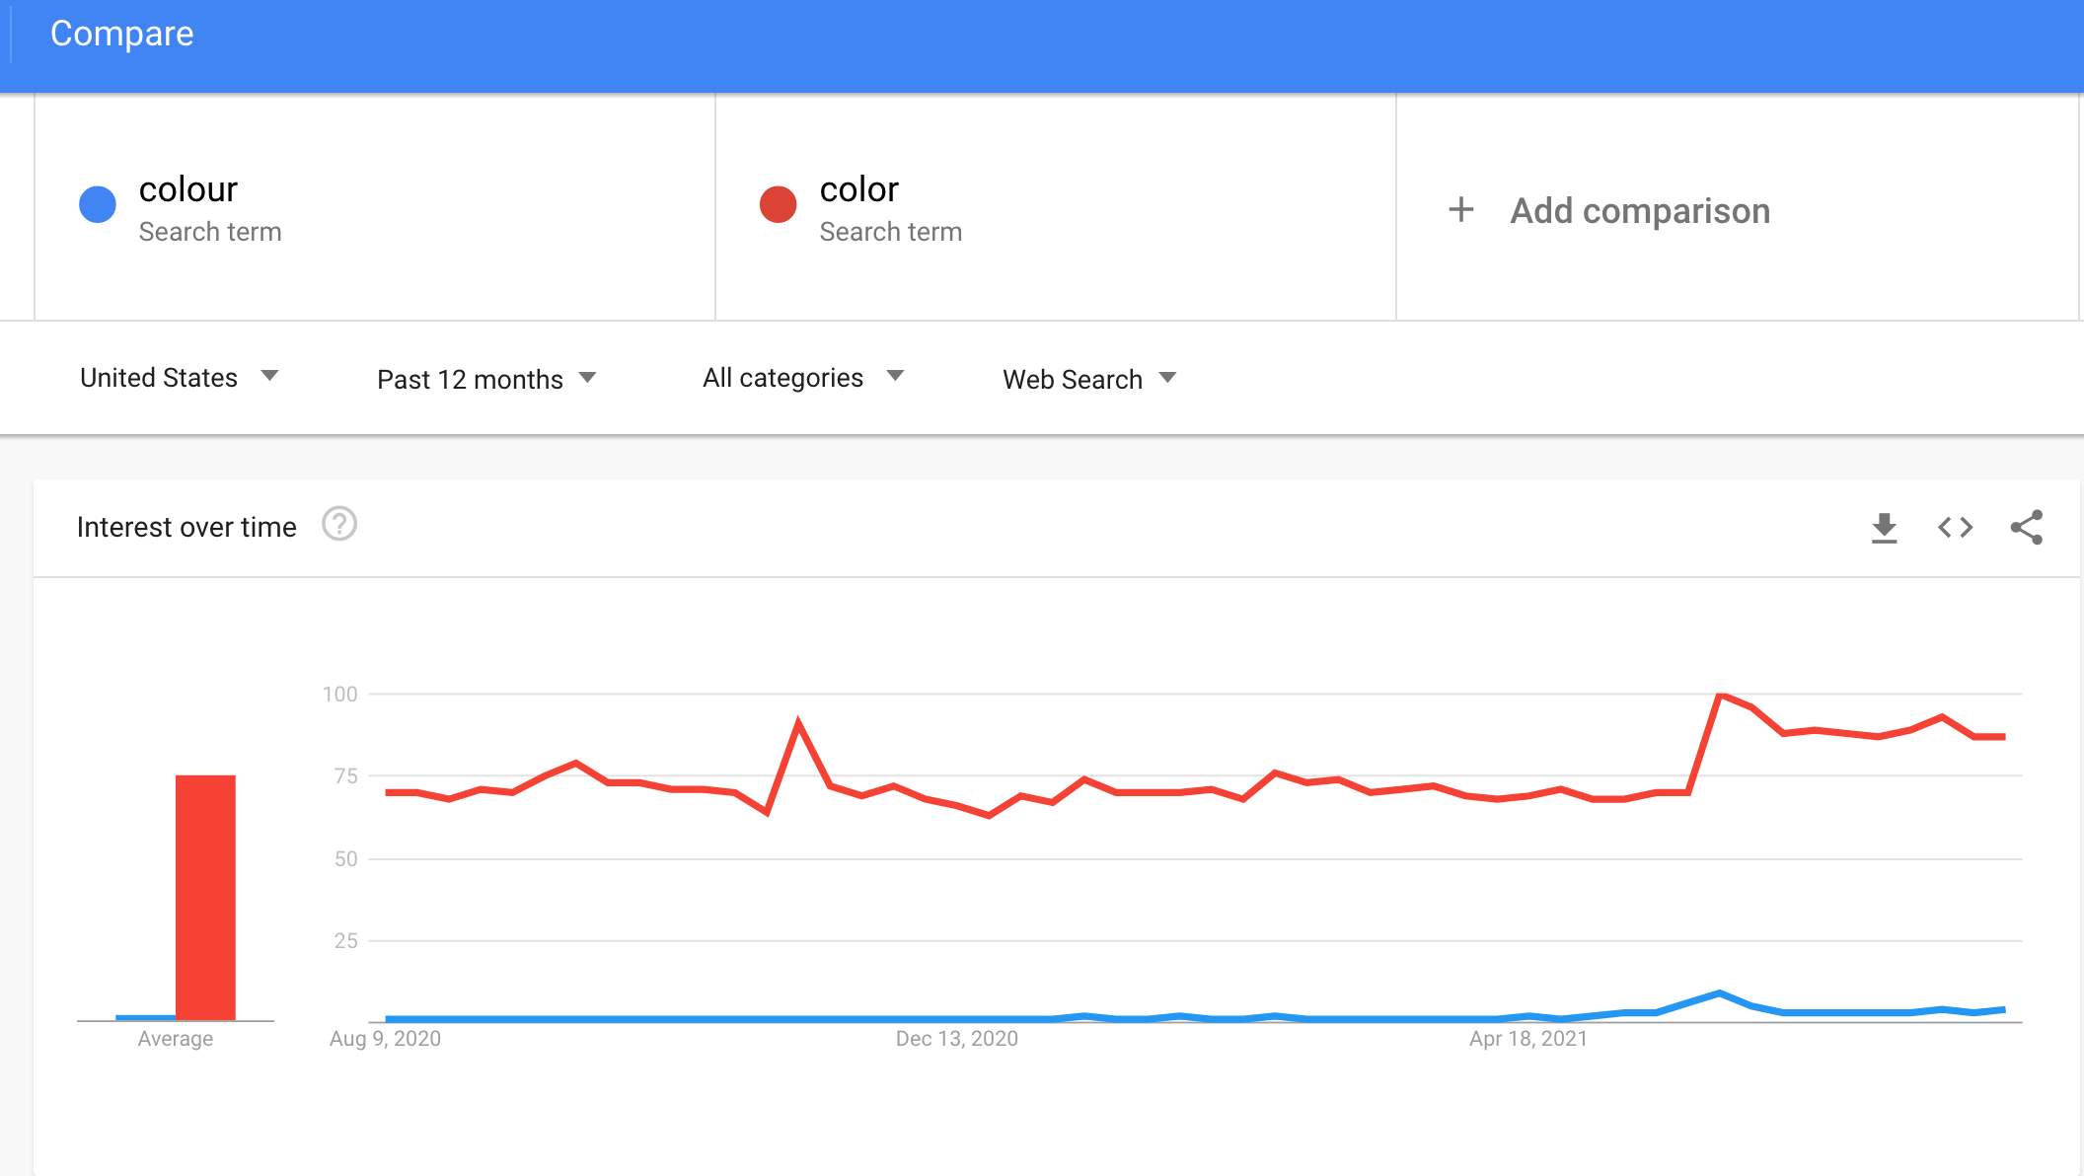Open the Interest over time help icon
Screen dimensions: 2084x1176
coord(339,524)
